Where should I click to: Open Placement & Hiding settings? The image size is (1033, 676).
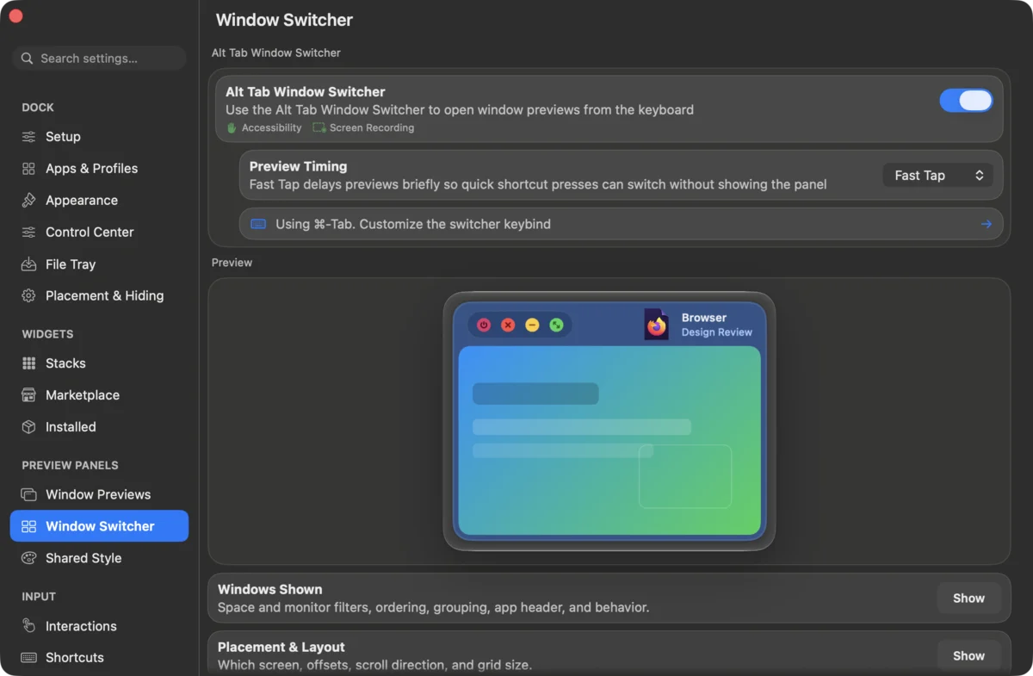point(99,295)
